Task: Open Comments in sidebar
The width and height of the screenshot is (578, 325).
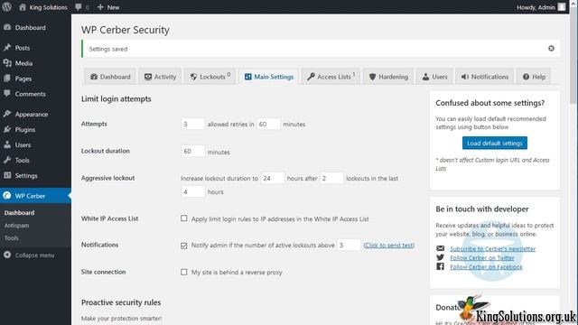Action: (x=30, y=94)
